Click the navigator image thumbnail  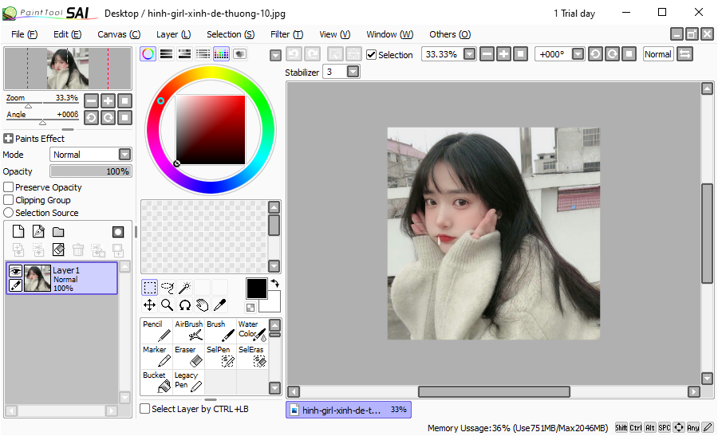[68, 69]
